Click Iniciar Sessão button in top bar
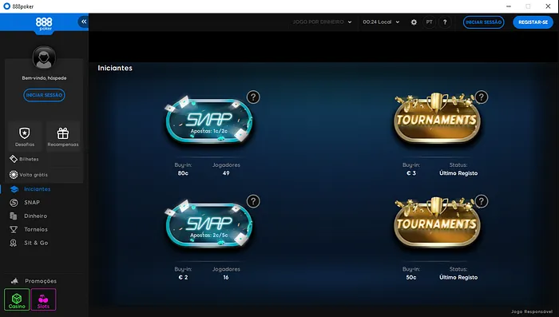 (483, 22)
